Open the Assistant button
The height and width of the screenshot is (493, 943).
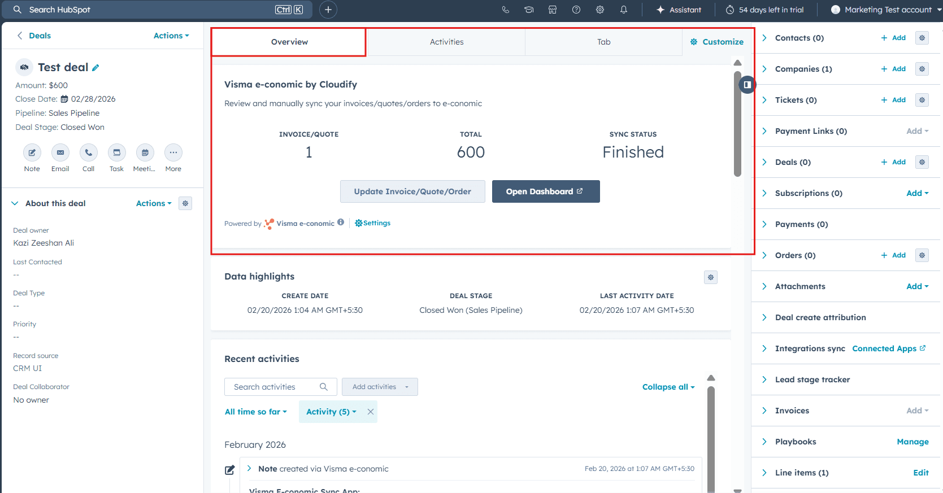(679, 10)
